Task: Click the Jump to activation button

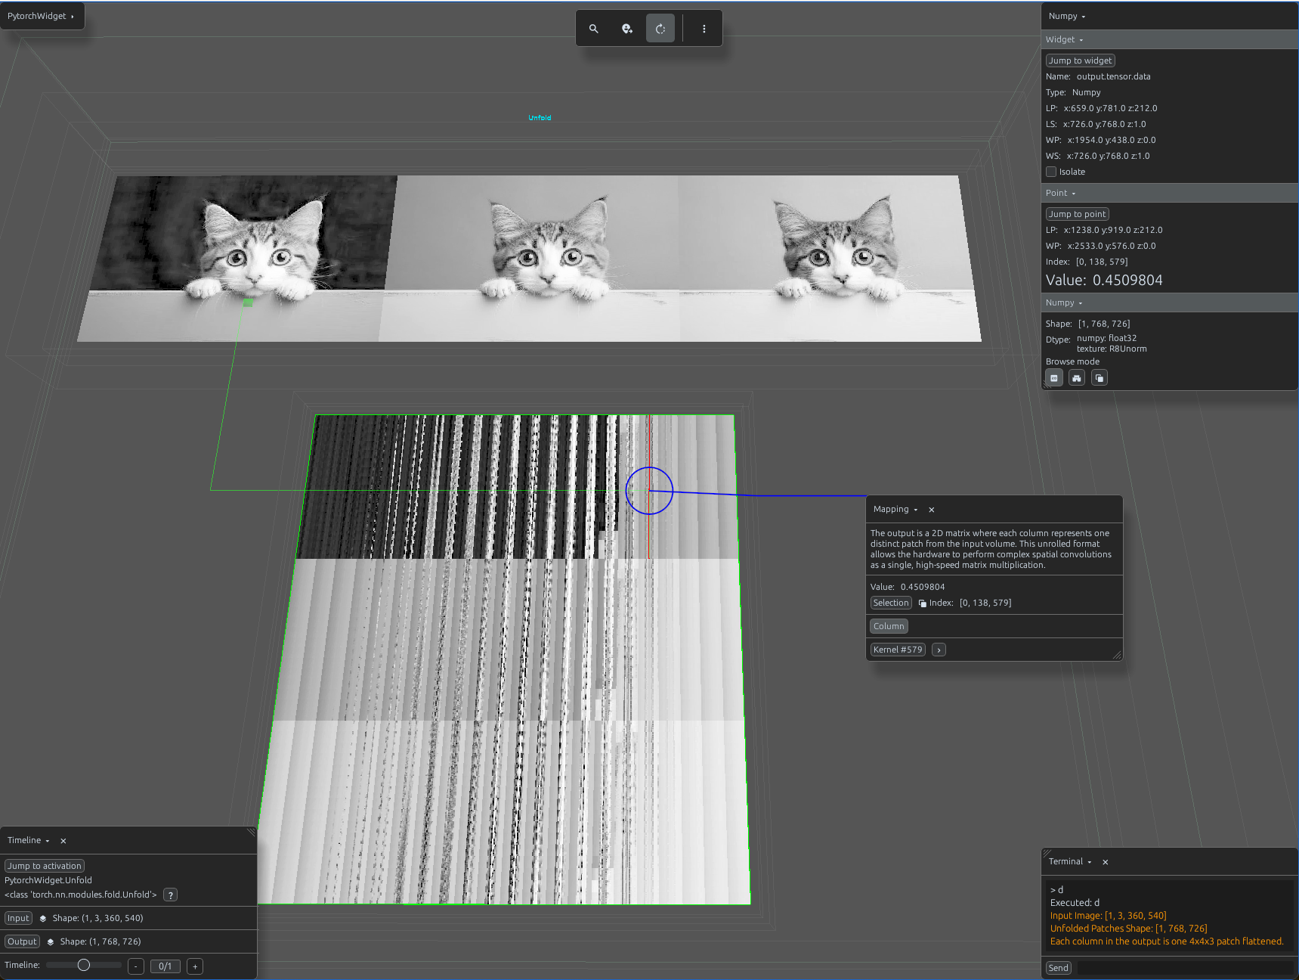Action: [45, 866]
